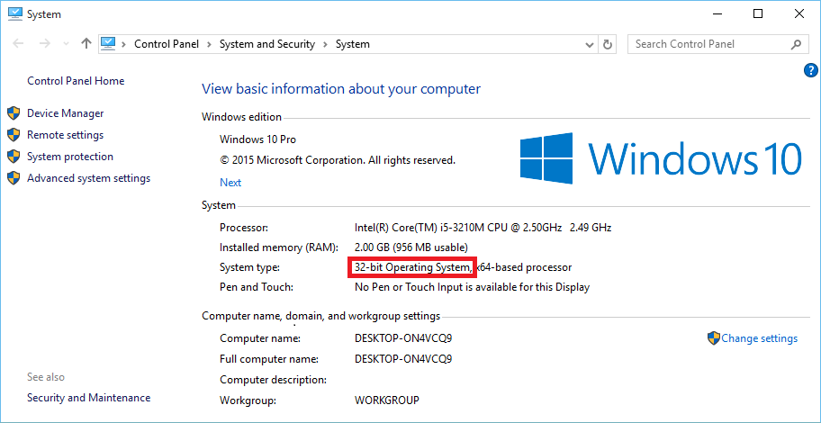The height and width of the screenshot is (423, 821).
Task: Click x64-based processor text
Action: point(524,267)
